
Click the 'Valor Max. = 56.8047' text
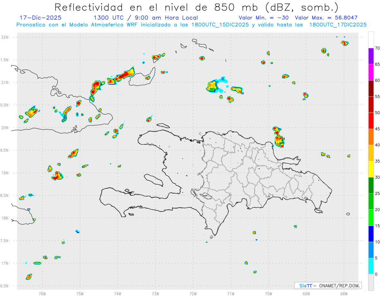click(326, 18)
